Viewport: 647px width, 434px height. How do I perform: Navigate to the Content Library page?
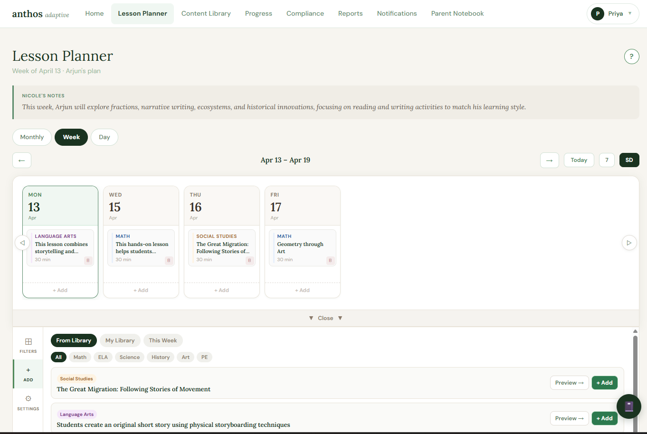click(x=206, y=13)
